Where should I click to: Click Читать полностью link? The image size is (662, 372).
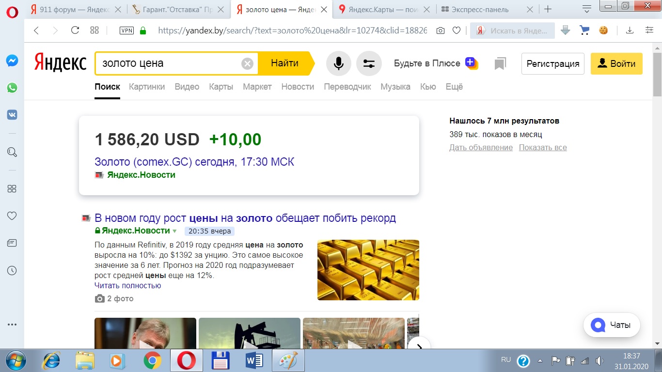click(x=128, y=285)
